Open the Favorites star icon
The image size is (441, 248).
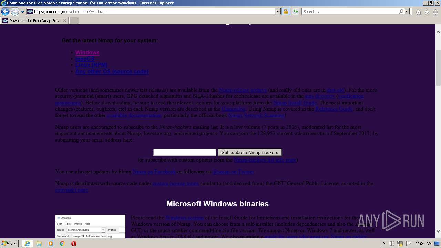coord(427,12)
